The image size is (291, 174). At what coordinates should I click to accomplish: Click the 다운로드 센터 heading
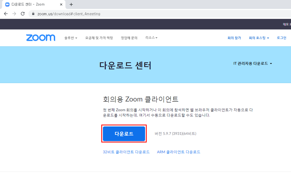pyautogui.click(x=126, y=65)
